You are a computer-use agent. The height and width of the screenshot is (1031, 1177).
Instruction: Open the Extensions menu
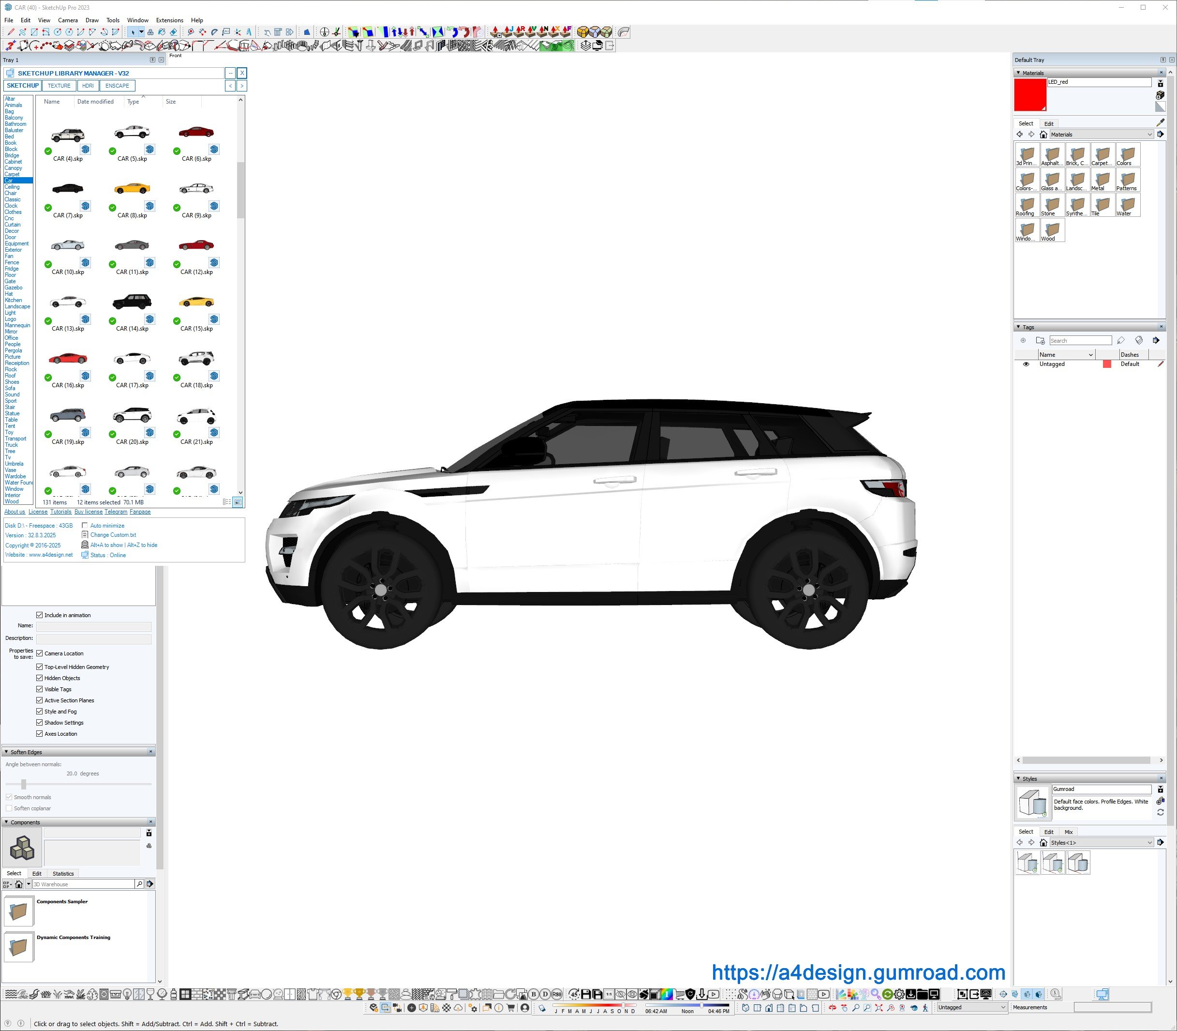pos(169,20)
